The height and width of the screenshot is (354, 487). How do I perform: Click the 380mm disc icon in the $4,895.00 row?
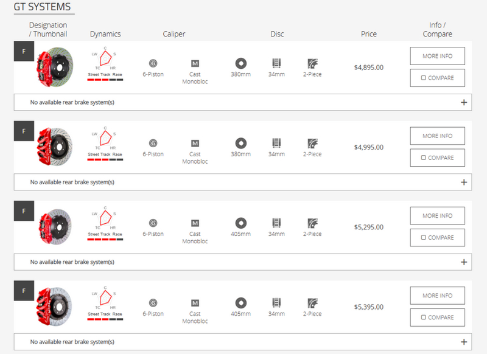240,63
